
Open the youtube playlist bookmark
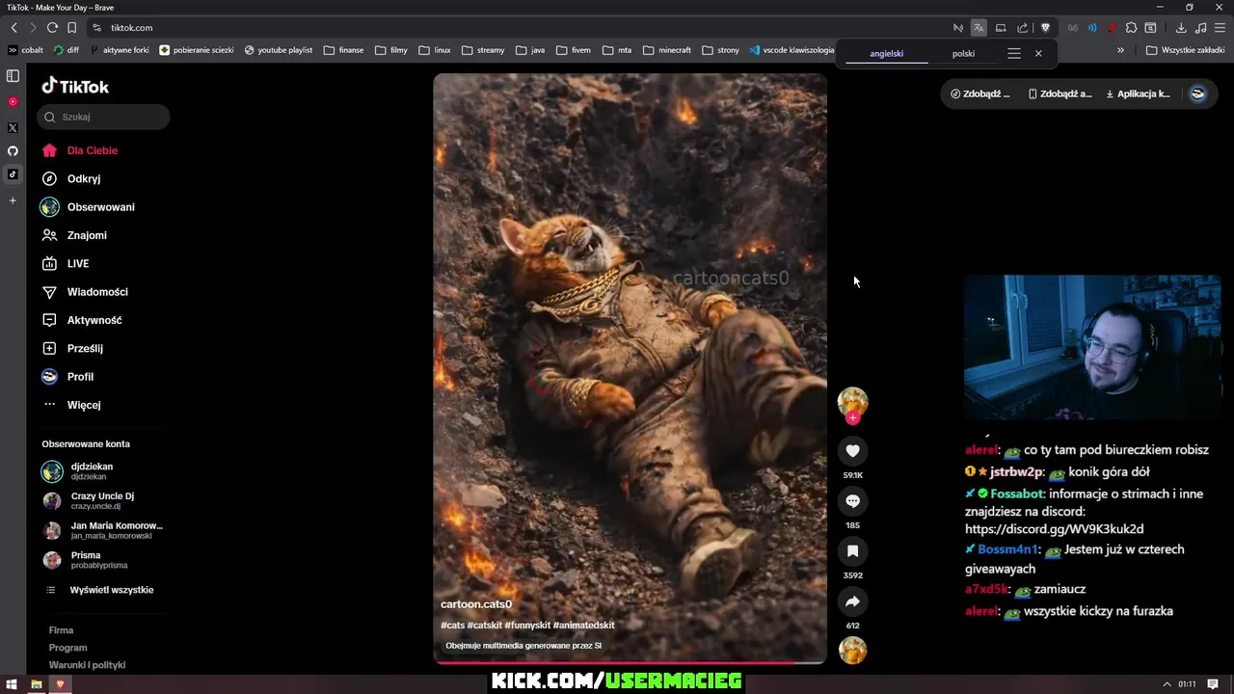click(x=279, y=50)
